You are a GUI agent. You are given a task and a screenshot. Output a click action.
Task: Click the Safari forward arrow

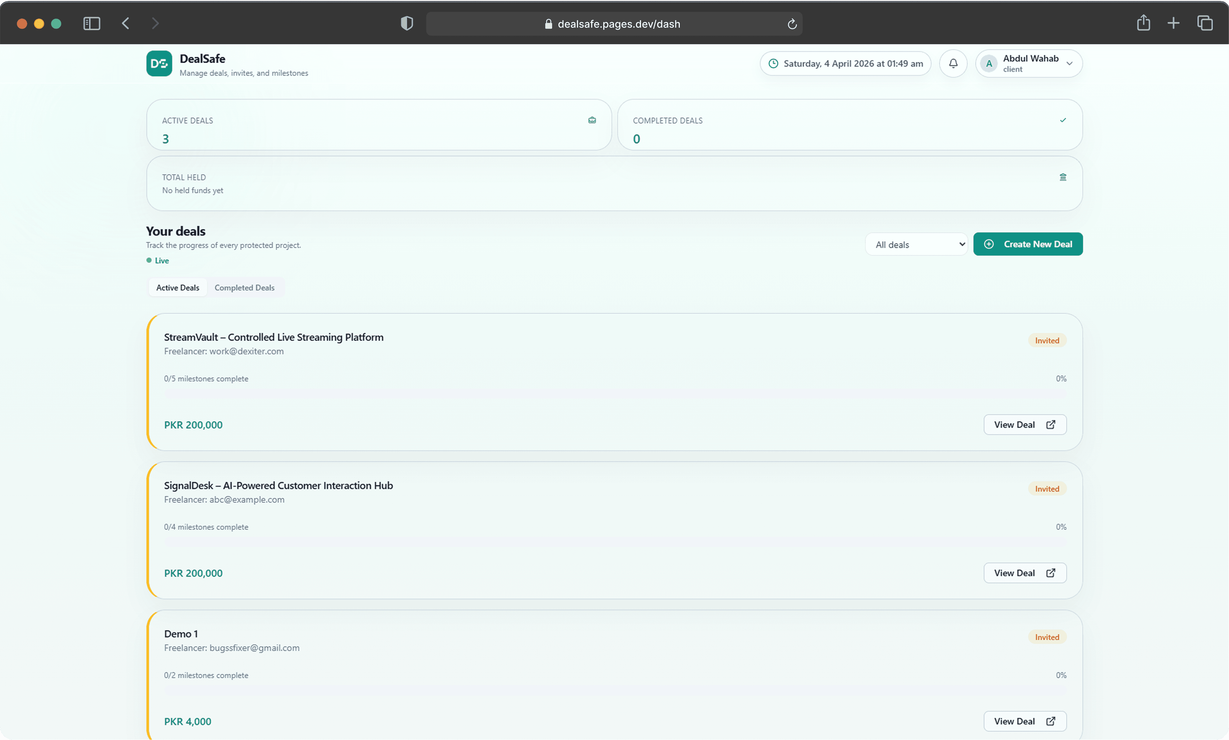[x=155, y=23]
